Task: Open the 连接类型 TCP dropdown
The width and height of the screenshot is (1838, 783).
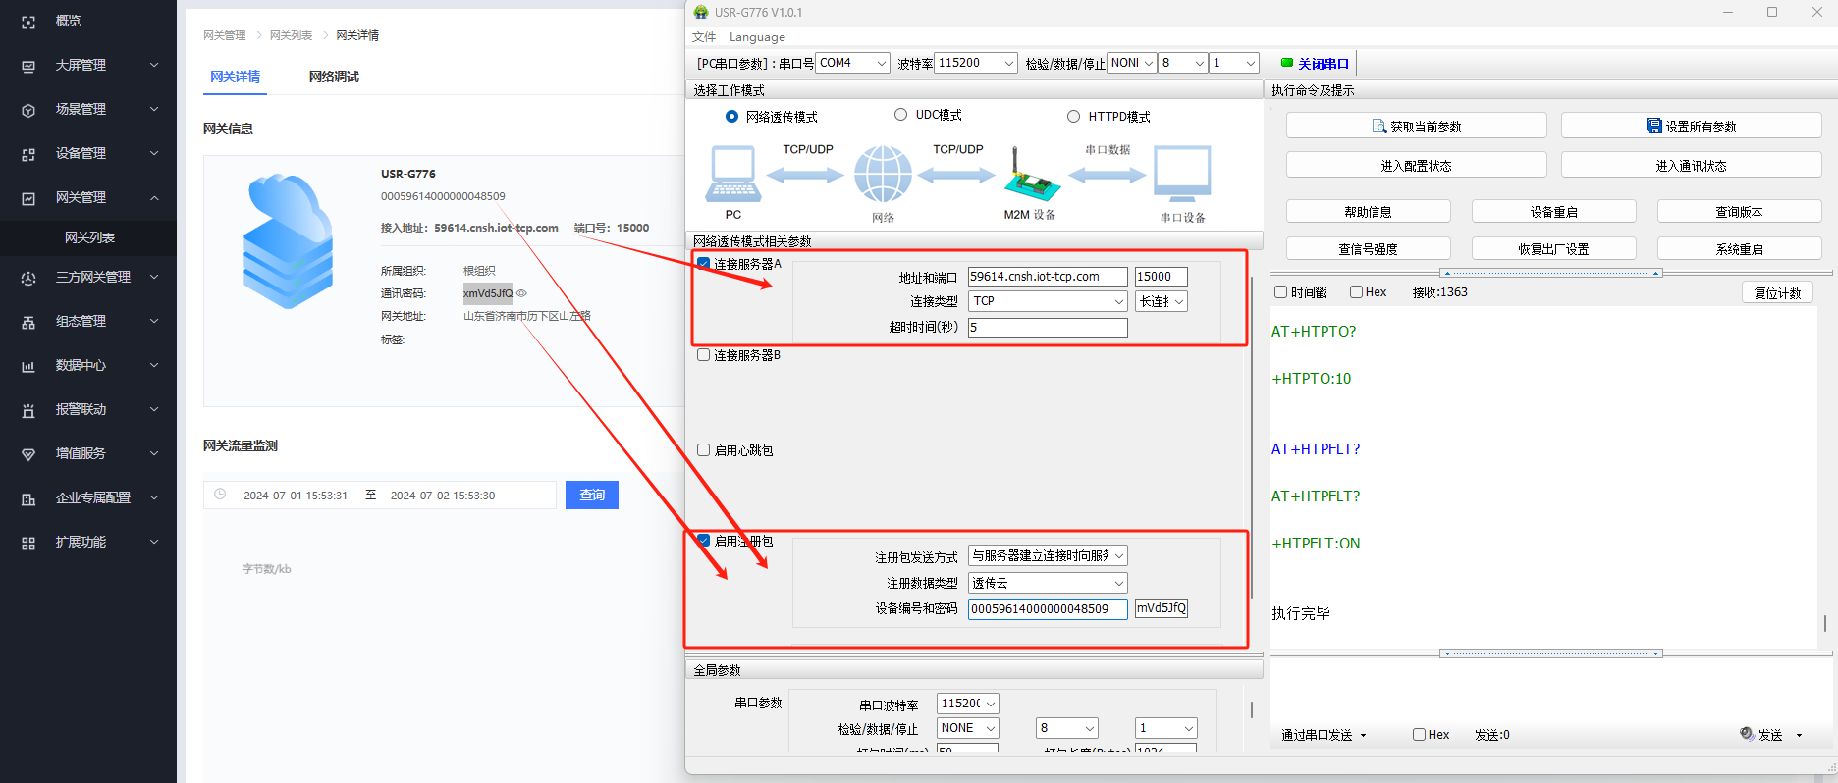Action: (1047, 301)
